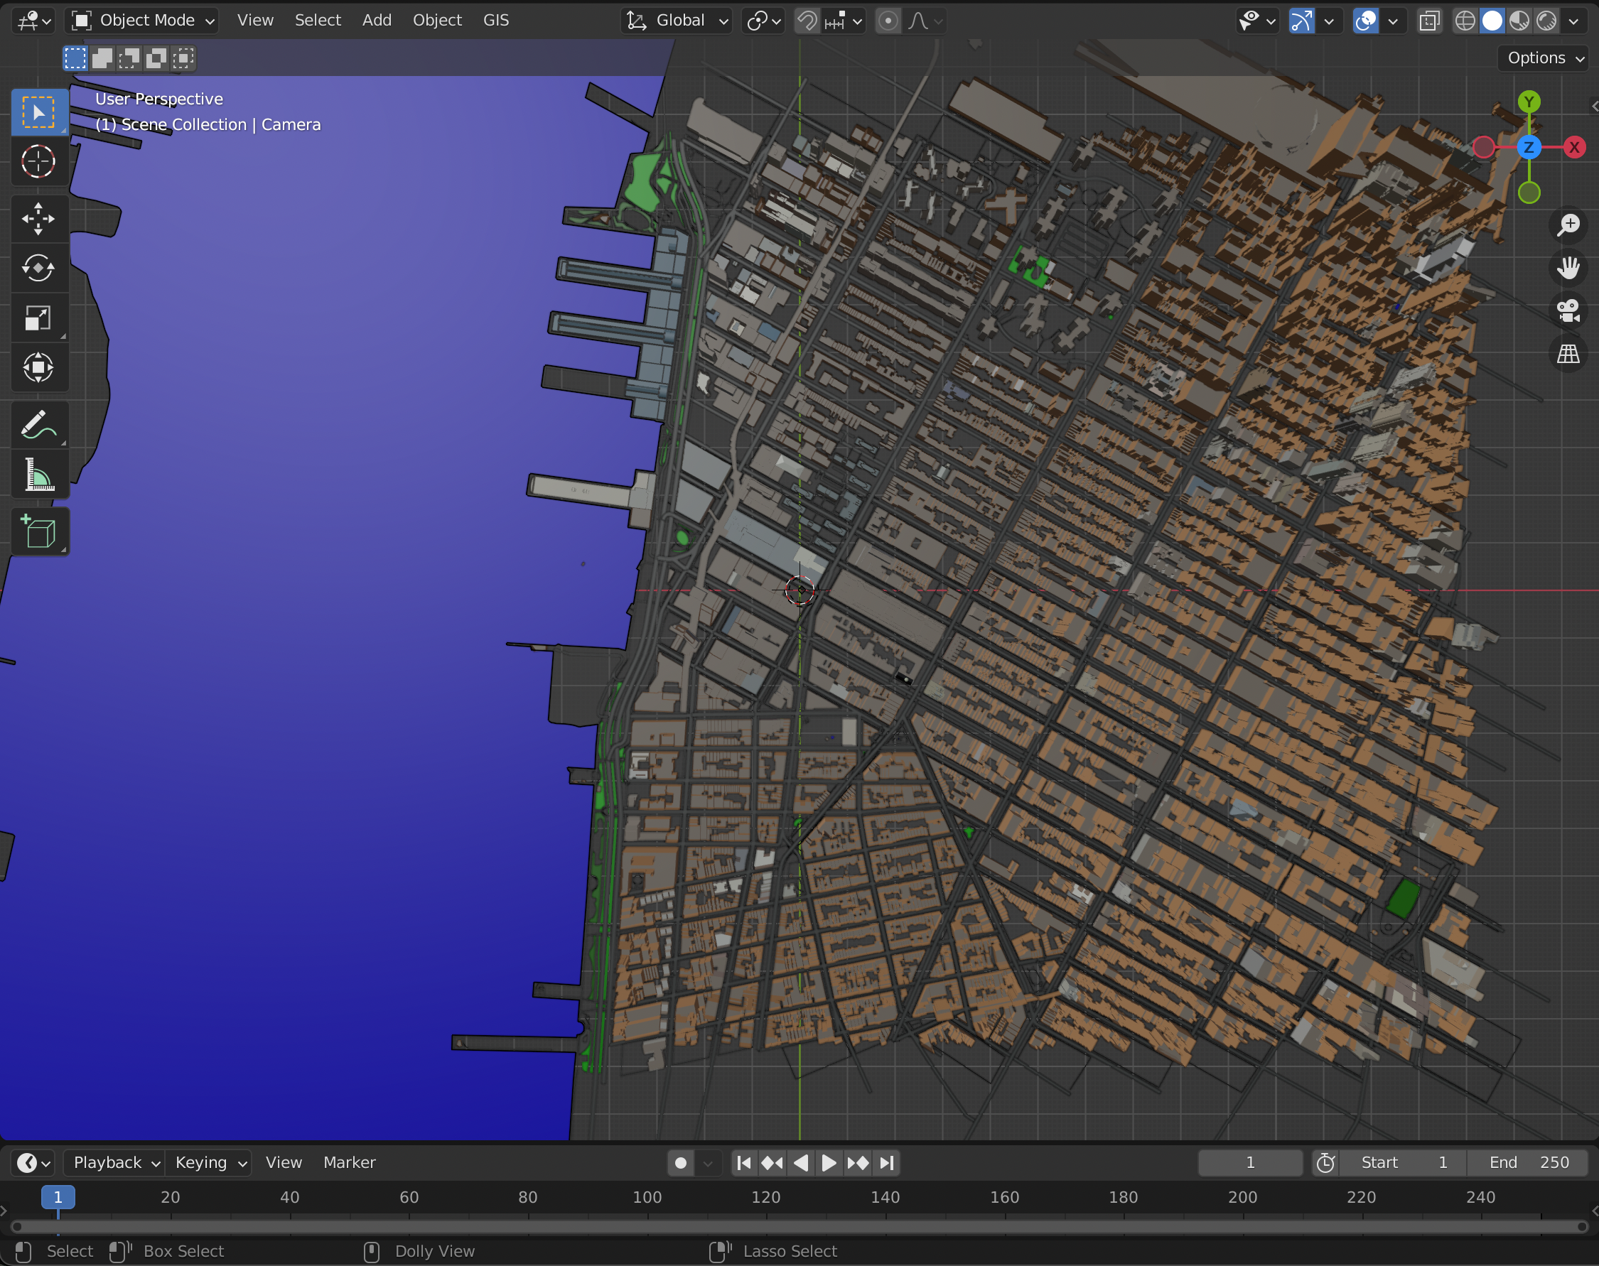This screenshot has width=1599, height=1266.
Task: Toggle camera view with camera icon
Action: coord(1568,310)
